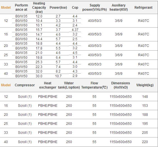Select the Supply power(V/Hz/Ph) header
The width and height of the screenshot is (158, 147).
(94, 7)
